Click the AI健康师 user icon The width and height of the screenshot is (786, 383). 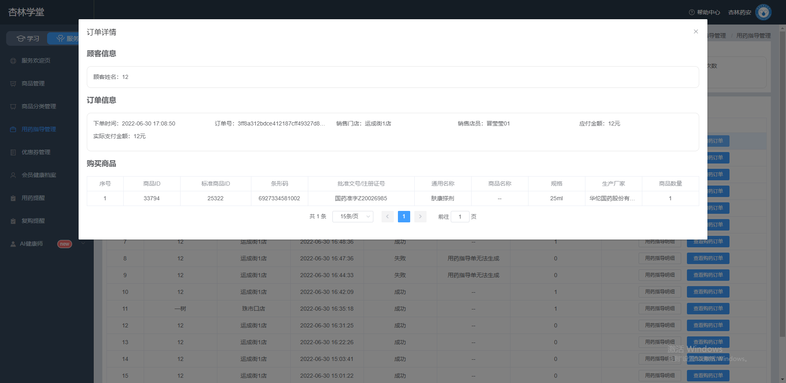coord(13,244)
